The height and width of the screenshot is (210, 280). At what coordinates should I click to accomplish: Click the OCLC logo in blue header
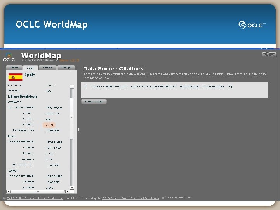pos(252,25)
